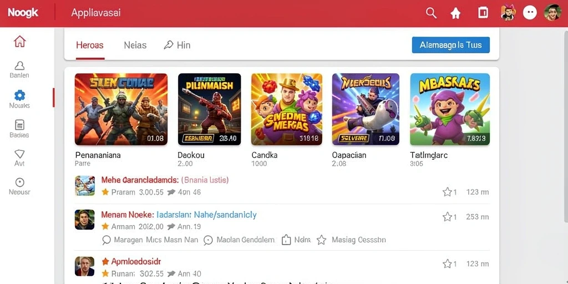Click the Maolan Gendclem action

point(239,240)
